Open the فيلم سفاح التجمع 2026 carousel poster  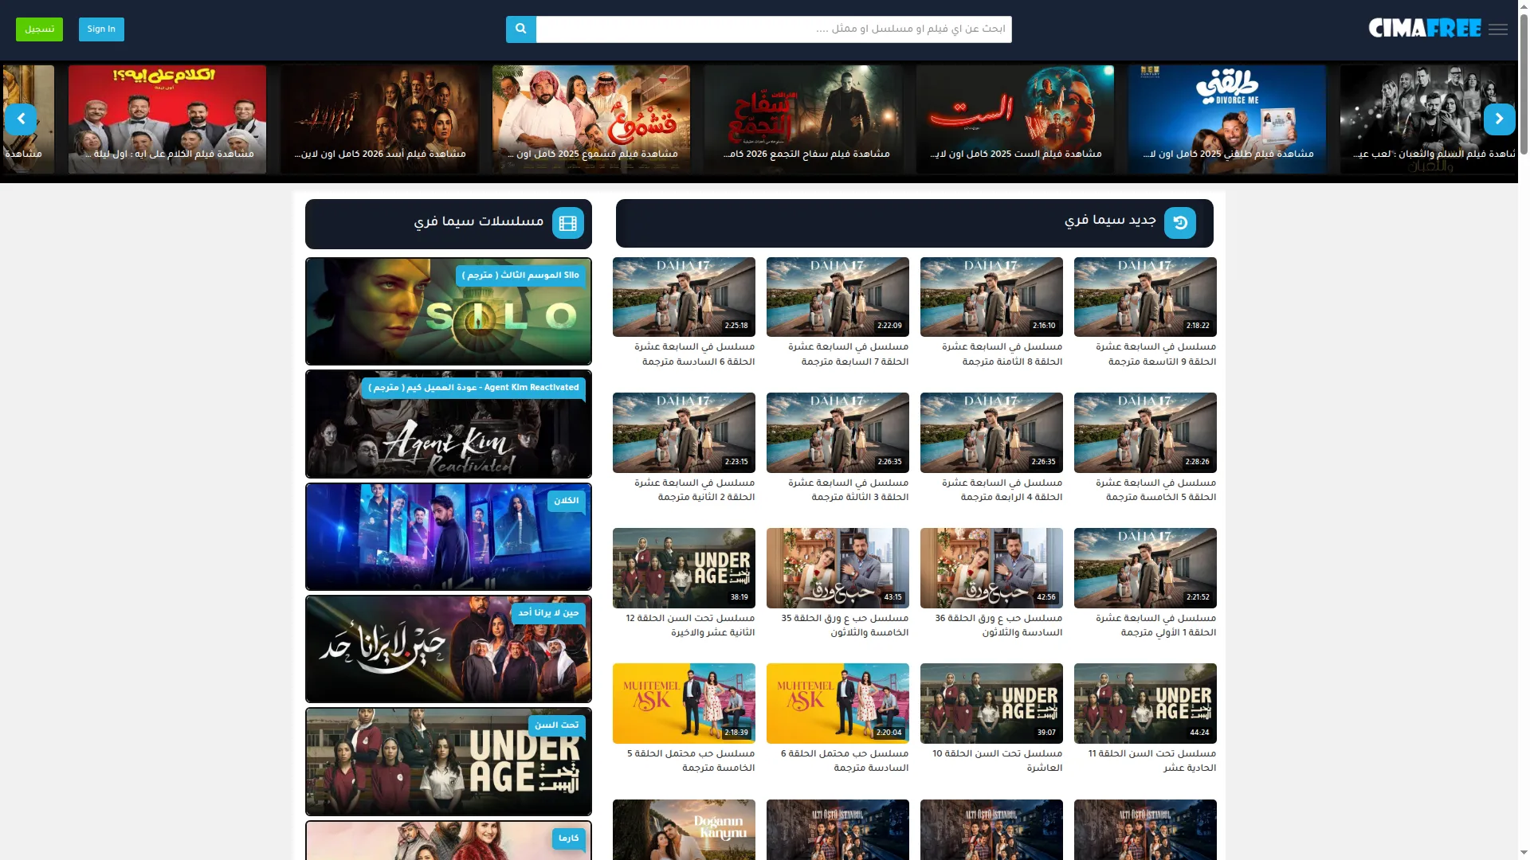(803, 119)
